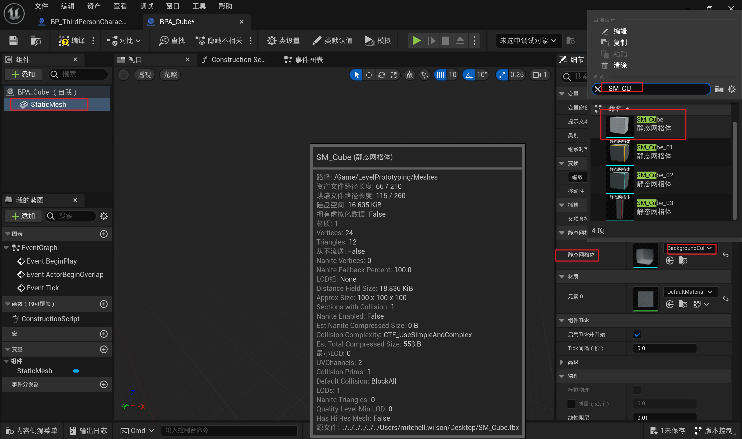
Task: Click the Find (查找) toolbar icon
Action: click(x=172, y=40)
